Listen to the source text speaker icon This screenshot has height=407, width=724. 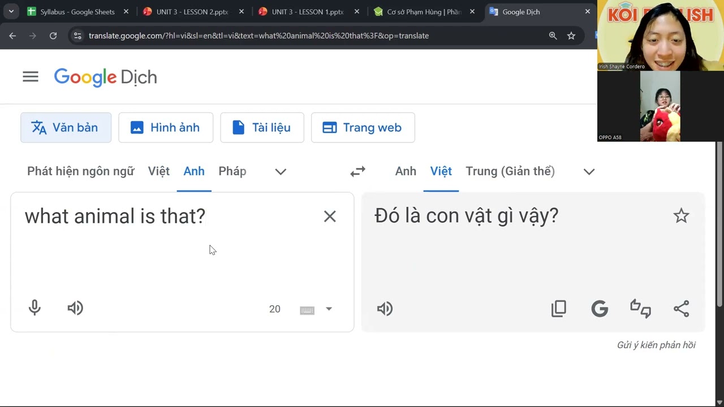[75, 308]
